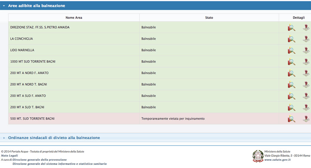
Task: Open magnifier details for 200 MT A NORD F. AMATO
Action: tap(291, 73)
